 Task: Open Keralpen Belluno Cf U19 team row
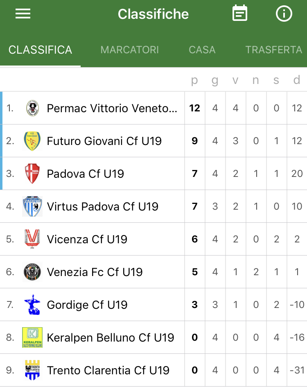[153, 337]
